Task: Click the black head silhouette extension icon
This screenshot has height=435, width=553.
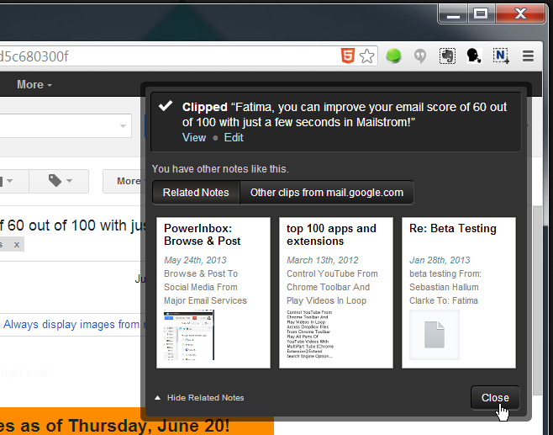Action: [x=474, y=56]
